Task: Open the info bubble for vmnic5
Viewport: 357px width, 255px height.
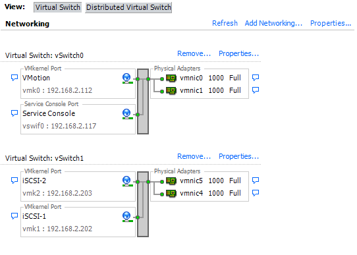Action: tap(256, 181)
